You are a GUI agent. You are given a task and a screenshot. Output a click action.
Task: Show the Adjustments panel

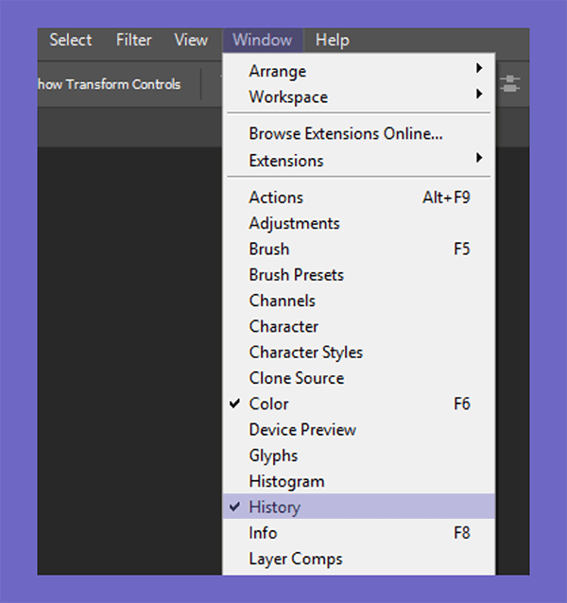pos(294,223)
